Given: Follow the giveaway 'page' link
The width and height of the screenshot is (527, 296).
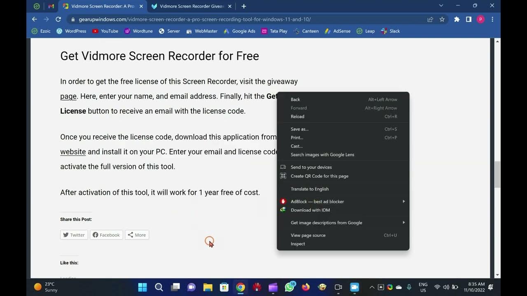Looking at the screenshot, I should pos(68,96).
